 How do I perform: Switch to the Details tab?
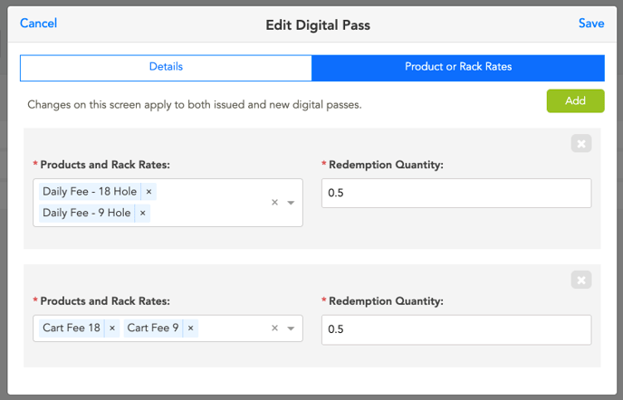[166, 68]
